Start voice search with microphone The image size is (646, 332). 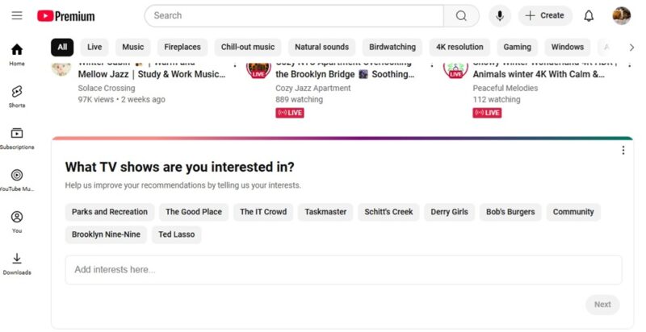point(500,15)
